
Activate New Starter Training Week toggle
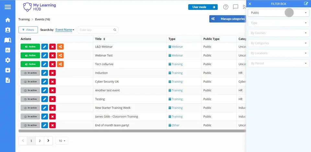coord(30,108)
